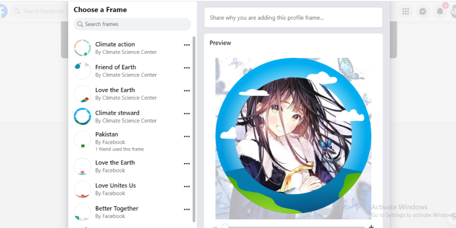The height and width of the screenshot is (228, 456).
Task: Click the Search frames field
Action: [132, 24]
